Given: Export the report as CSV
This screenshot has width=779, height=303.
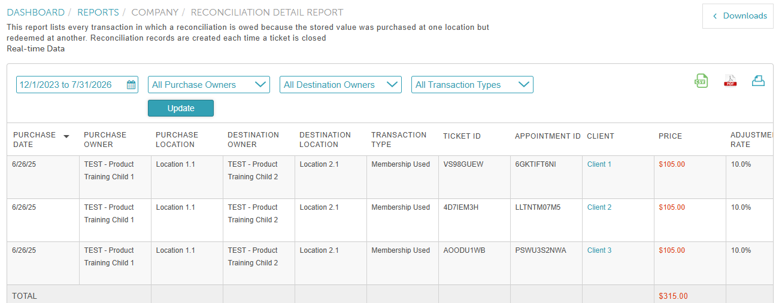Looking at the screenshot, I should [701, 81].
